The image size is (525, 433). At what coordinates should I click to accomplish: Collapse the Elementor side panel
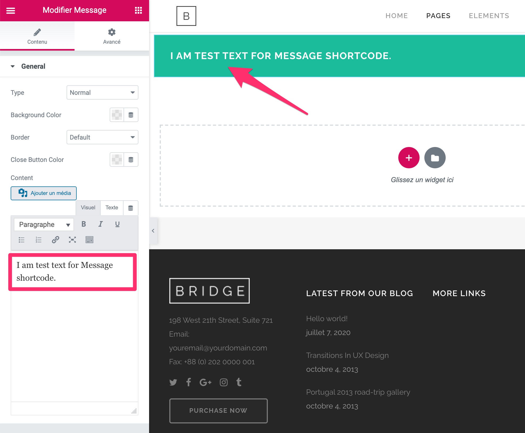coord(153,231)
